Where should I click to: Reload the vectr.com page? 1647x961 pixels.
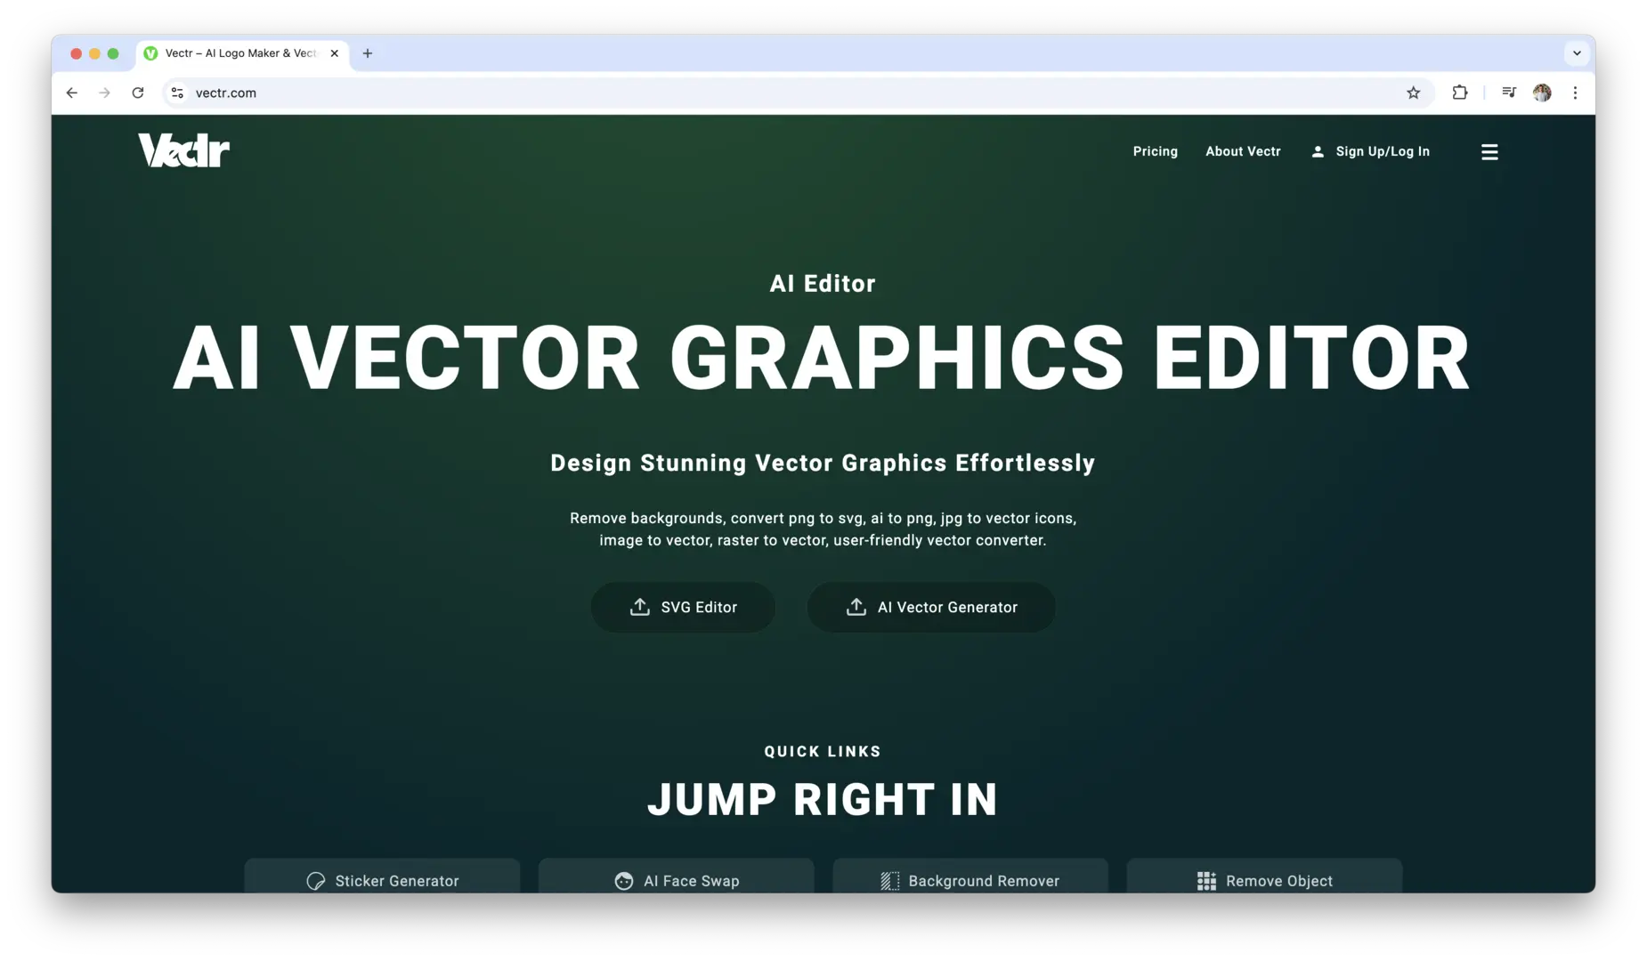[x=138, y=93]
